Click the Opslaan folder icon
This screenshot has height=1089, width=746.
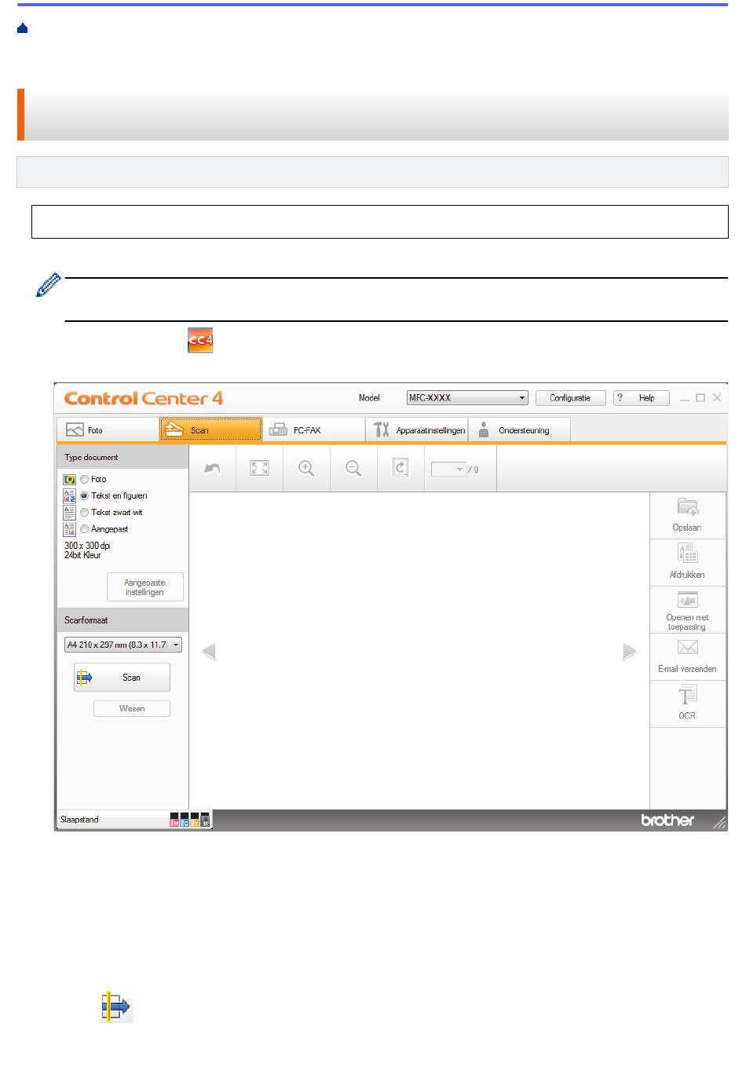click(688, 507)
